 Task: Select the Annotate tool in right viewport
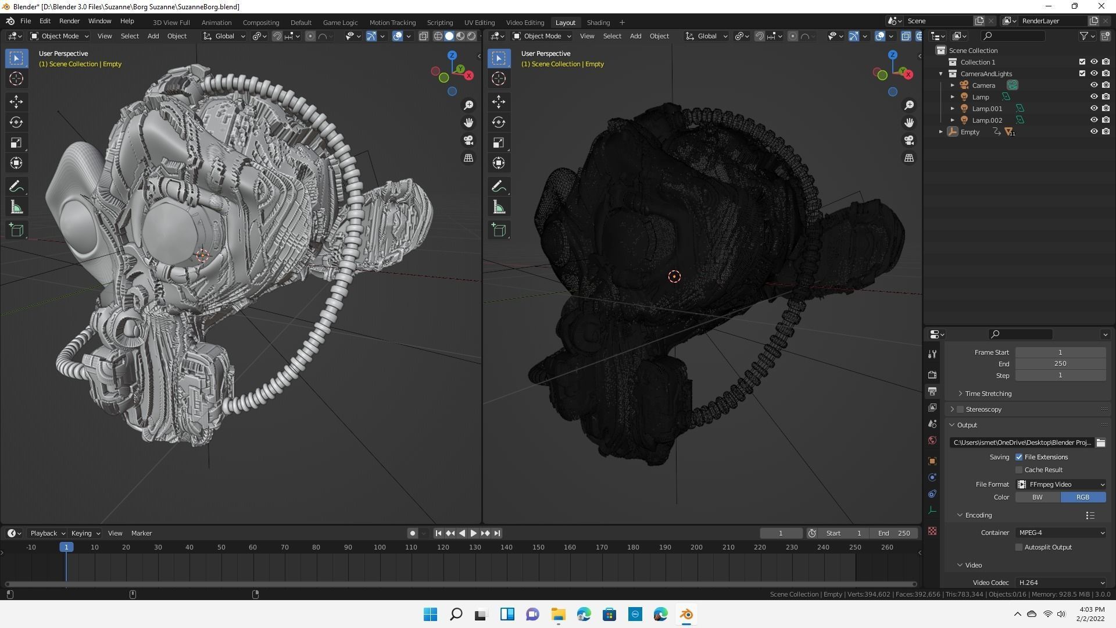pos(499,187)
